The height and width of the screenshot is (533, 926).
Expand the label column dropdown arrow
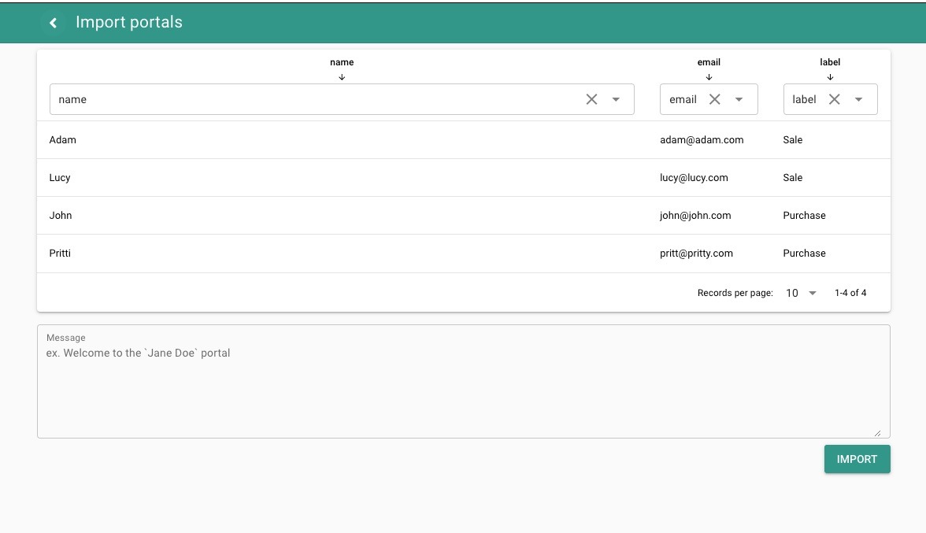pyautogui.click(x=858, y=99)
